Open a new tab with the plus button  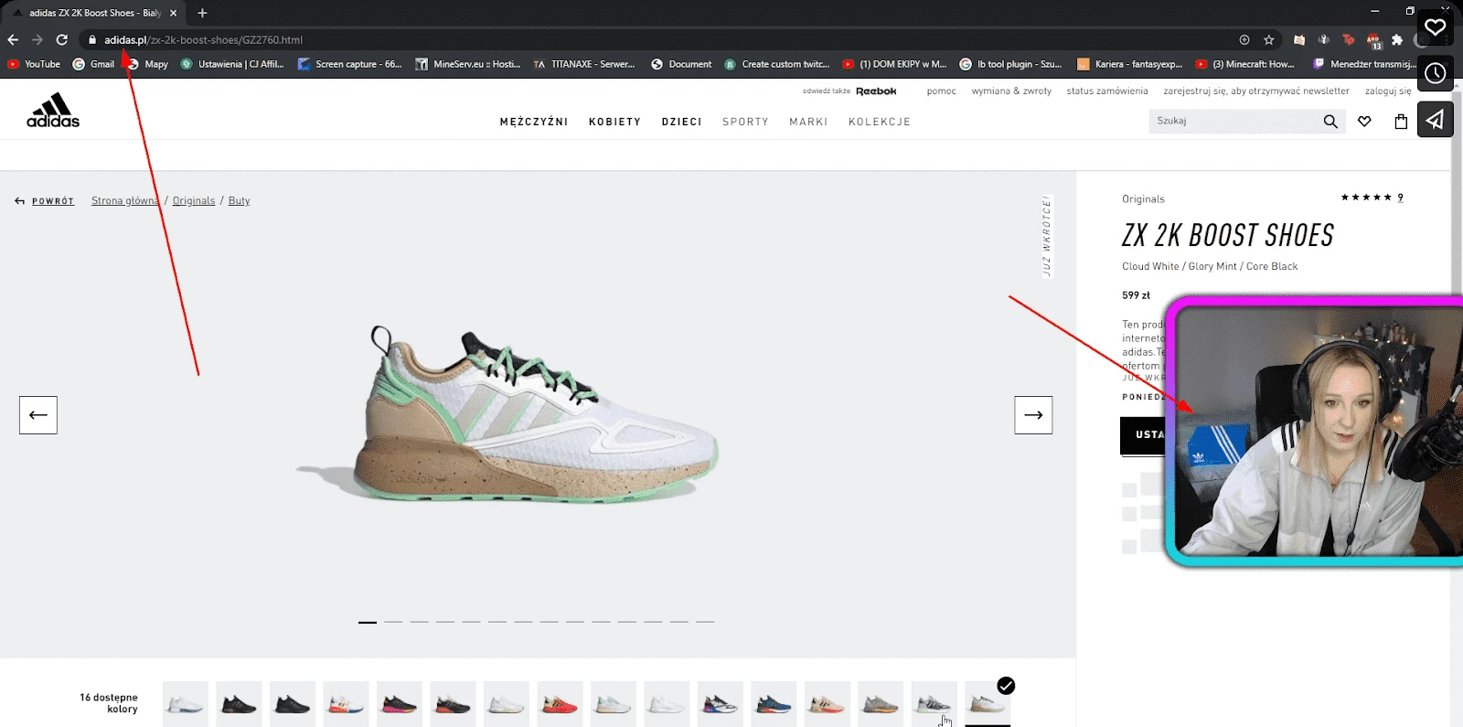click(x=202, y=13)
